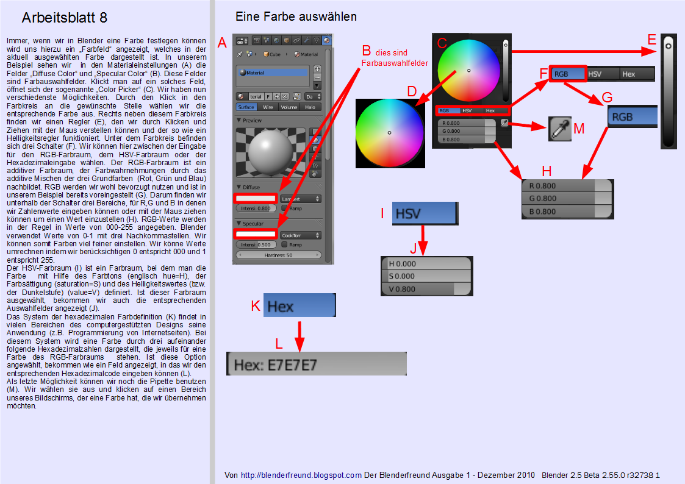
Task: Choose the large sky preview type icon
Action: pyautogui.click(x=315, y=173)
